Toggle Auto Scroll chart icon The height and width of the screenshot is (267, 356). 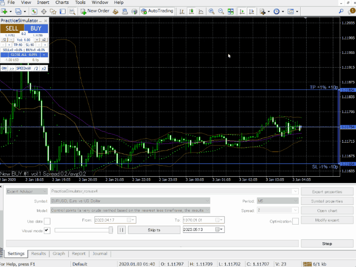pos(242,11)
